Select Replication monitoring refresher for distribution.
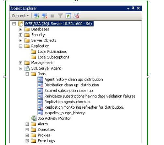This screenshot has width=164, height=145. tap(84, 107)
